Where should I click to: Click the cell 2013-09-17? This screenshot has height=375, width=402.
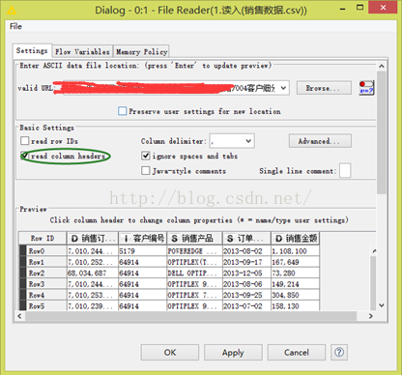(x=246, y=262)
